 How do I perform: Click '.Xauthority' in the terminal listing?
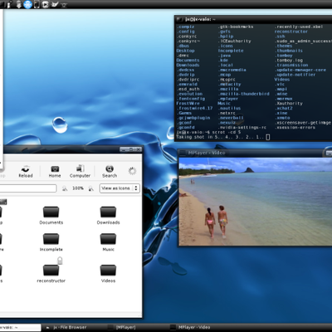pos(289,103)
